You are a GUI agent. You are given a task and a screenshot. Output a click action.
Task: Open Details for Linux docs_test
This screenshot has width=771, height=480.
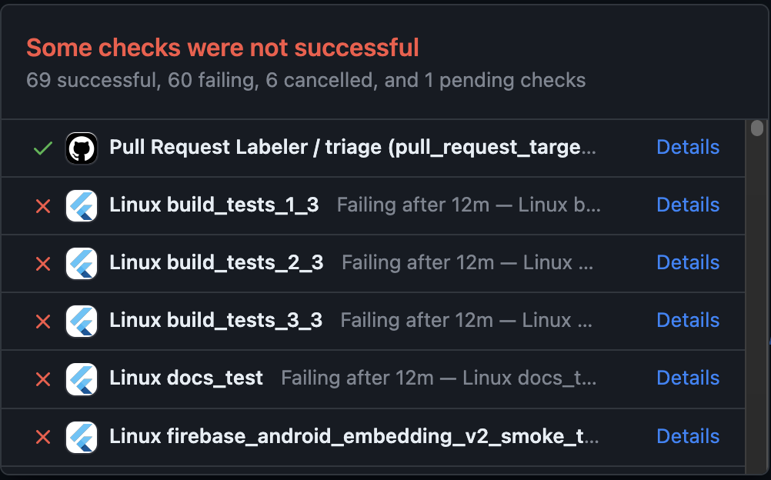coord(687,378)
